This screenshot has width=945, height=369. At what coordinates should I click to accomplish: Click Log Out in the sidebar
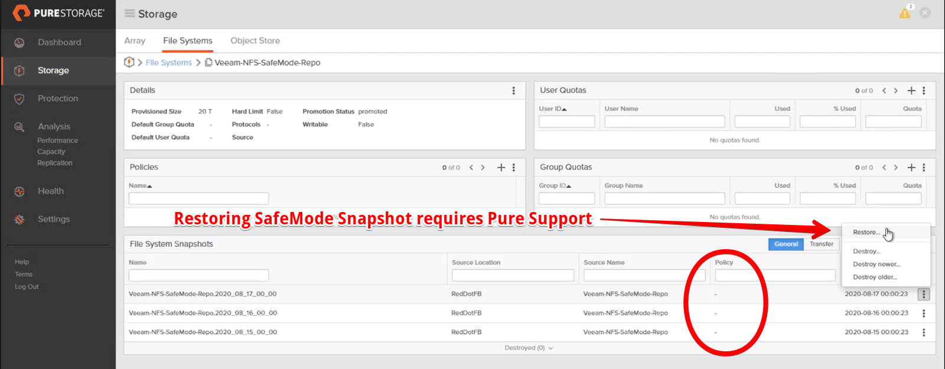point(27,287)
